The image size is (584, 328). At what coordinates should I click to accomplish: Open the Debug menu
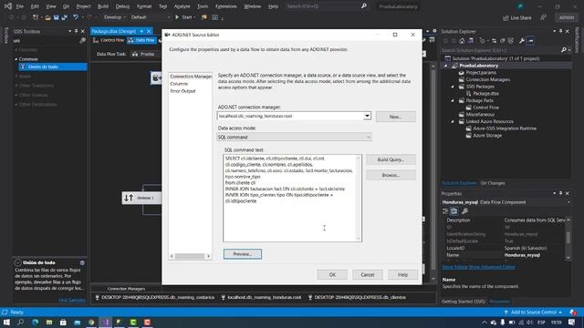122,6
